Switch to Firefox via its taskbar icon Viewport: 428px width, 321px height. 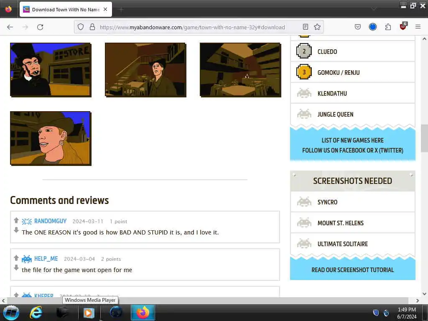(143, 313)
